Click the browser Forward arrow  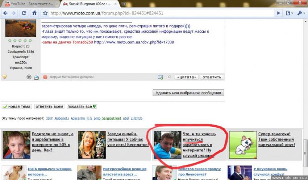(x=14, y=13)
